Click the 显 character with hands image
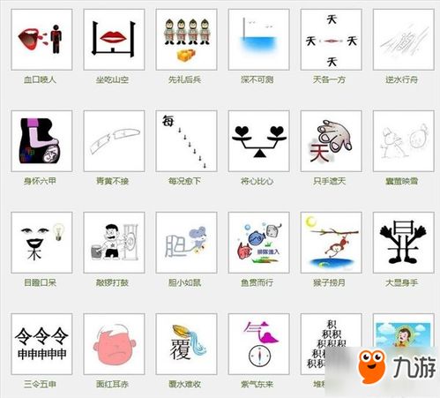440x398 pixels. 404,243
